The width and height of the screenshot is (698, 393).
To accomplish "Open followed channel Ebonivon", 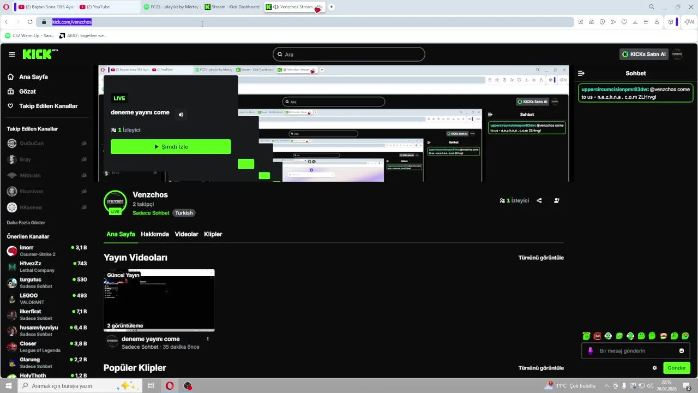I will [x=47, y=192].
